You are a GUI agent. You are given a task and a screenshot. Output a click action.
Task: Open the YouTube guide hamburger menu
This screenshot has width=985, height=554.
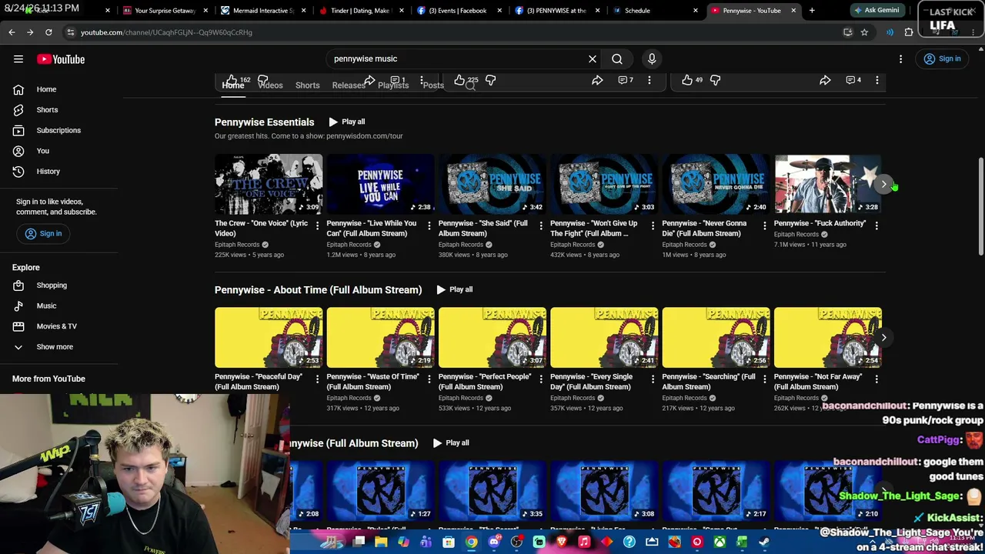tap(18, 58)
